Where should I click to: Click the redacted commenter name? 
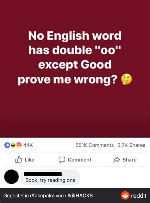[x=43, y=174]
